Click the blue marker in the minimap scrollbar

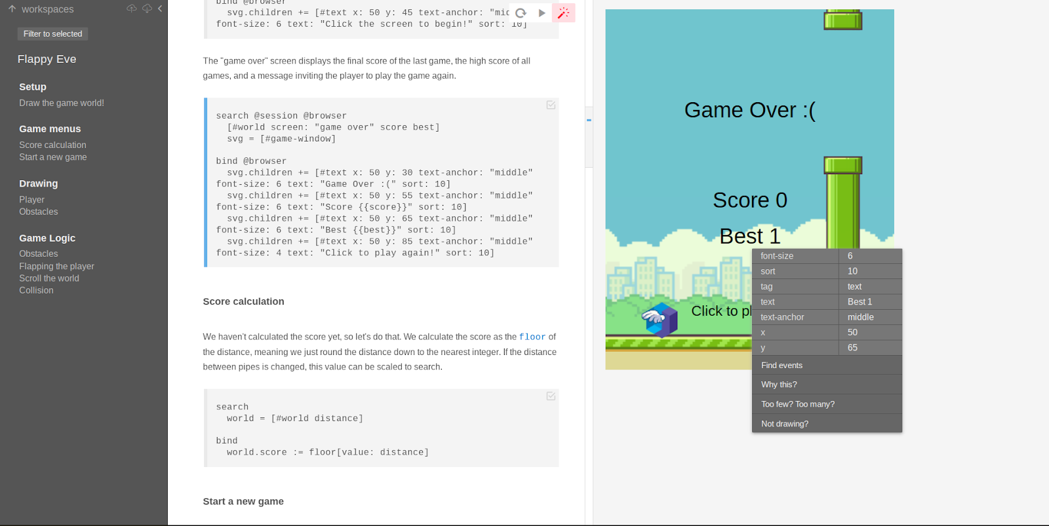pyautogui.click(x=589, y=120)
